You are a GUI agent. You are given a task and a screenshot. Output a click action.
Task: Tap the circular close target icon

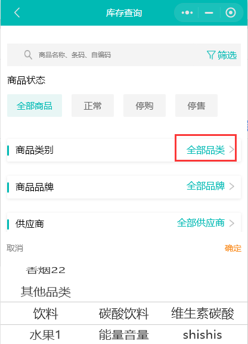(231, 13)
